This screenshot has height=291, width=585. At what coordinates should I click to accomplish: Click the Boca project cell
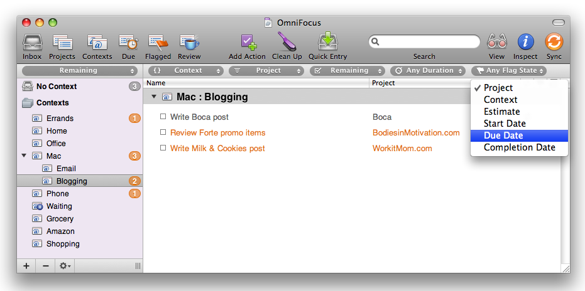click(382, 117)
